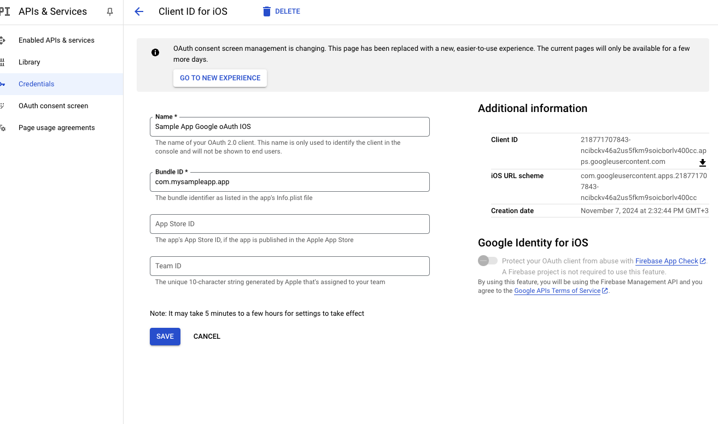This screenshot has width=718, height=424.
Task: Click the Google Identity for iOS heading
Action: coord(533,243)
